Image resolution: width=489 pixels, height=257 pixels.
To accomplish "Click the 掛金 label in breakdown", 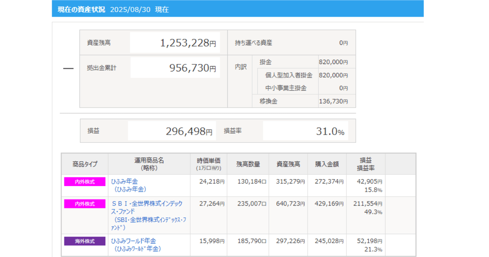I will [x=265, y=62].
